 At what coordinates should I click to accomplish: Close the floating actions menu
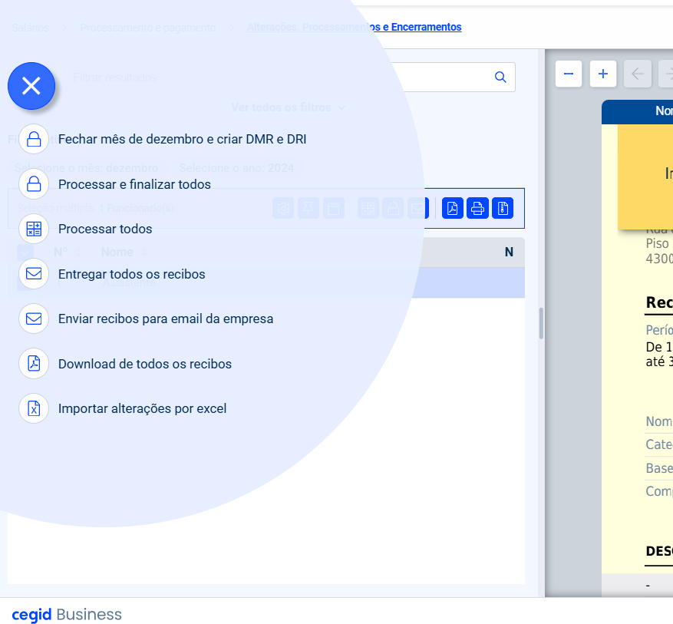click(31, 86)
